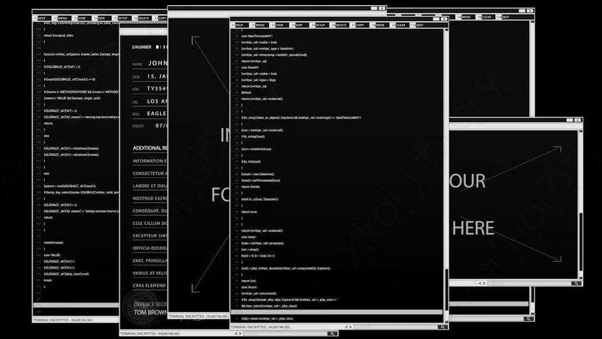Click TERMINAL ENCRYPTED status in profile window

pos(150,333)
